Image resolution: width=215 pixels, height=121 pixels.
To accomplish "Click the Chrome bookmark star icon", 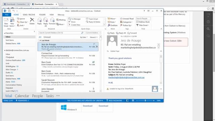I will (x=208, y=8).
